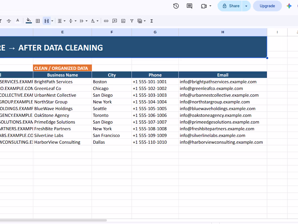Select the CLEAN / ORGANIZED DATA cell
This screenshot has height=224, width=298.
click(x=62, y=68)
